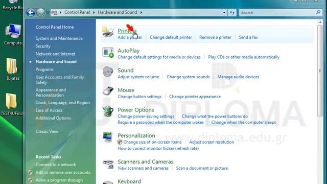This screenshot has height=184, width=327.
Task: Open the Personalization monitor icon
Action: [108, 137]
